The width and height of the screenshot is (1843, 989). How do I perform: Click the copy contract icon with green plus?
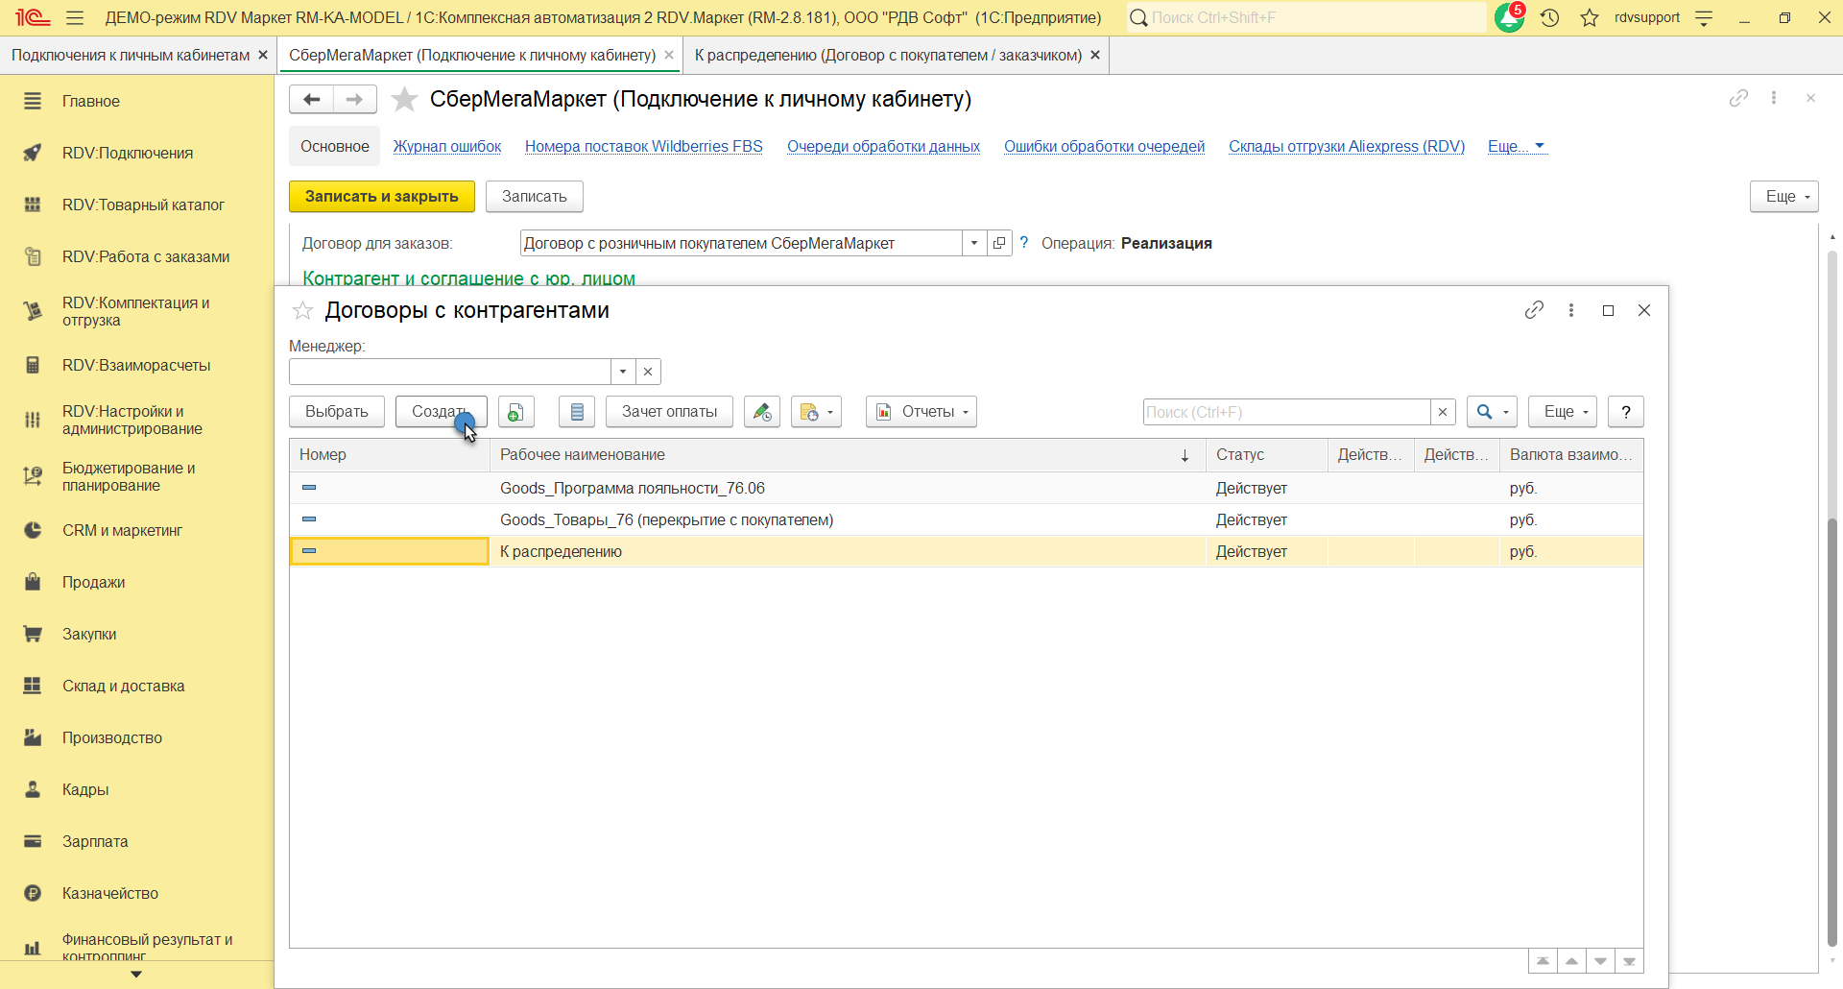pos(515,412)
